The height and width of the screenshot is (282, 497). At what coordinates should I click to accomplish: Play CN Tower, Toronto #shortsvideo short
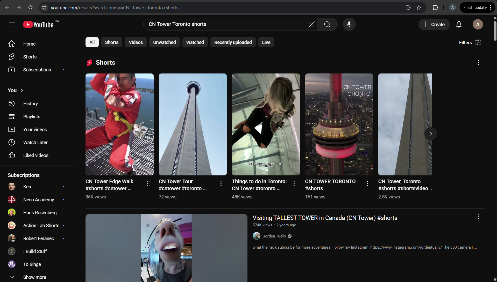tap(405, 124)
